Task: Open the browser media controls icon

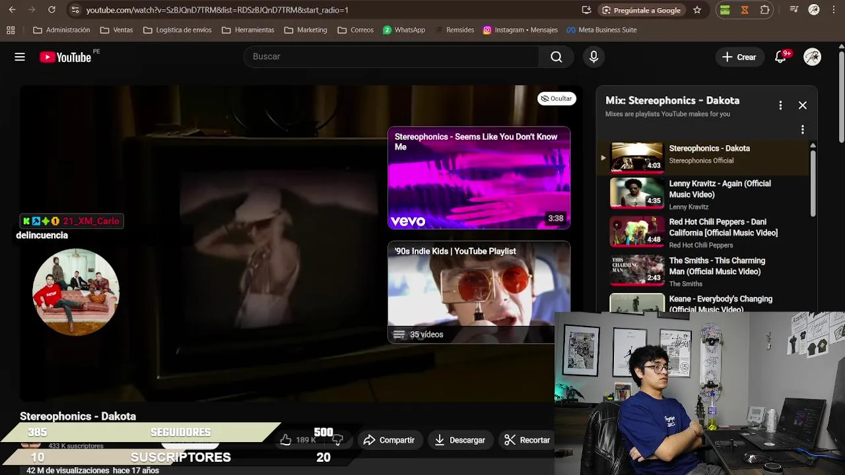Action: pos(794,10)
